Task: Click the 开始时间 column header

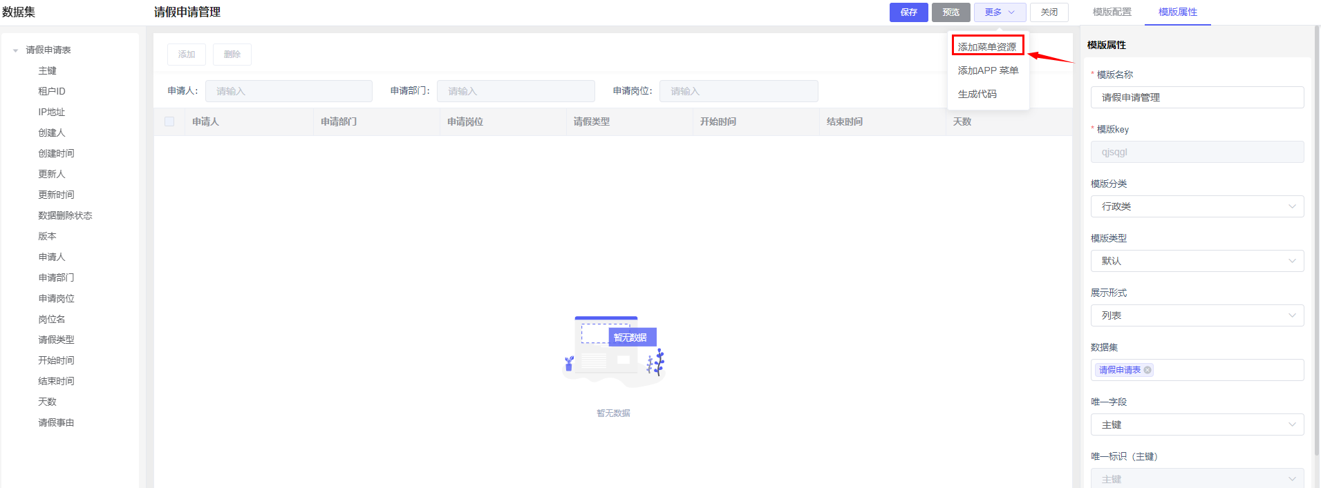Action: coord(718,121)
